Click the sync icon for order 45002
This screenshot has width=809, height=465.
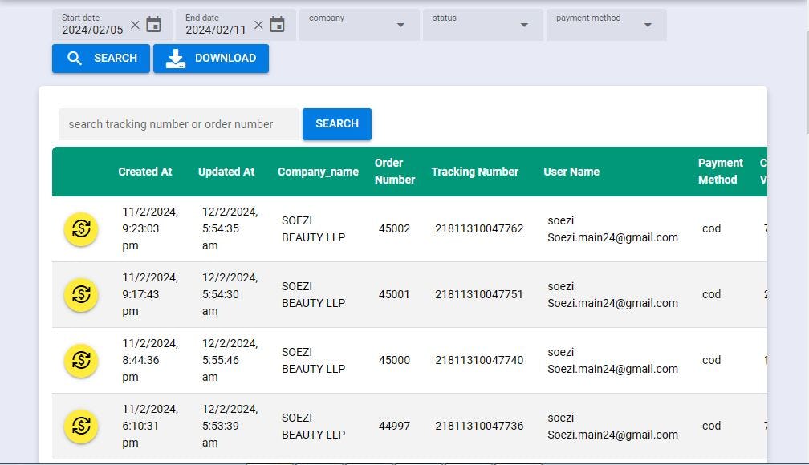coord(80,228)
